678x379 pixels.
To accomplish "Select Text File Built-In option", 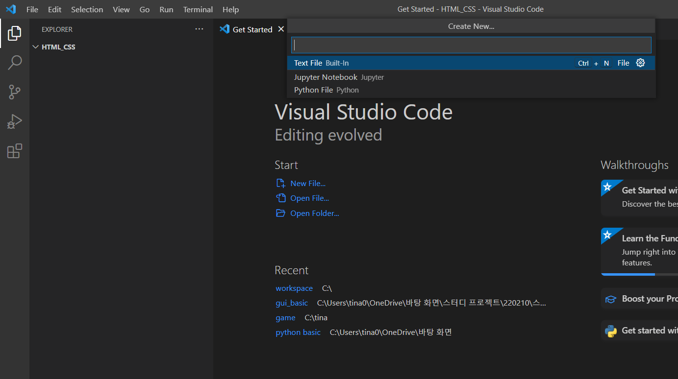I will [x=471, y=63].
